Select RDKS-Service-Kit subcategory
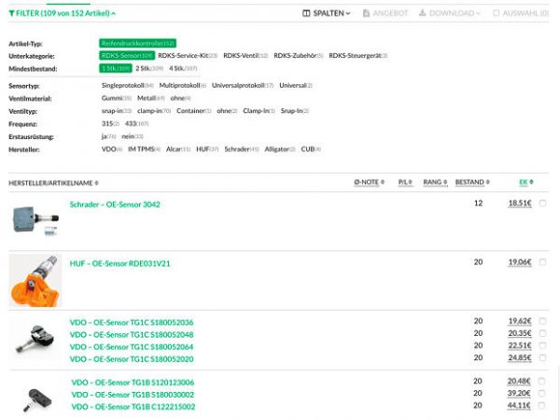 tap(188, 55)
